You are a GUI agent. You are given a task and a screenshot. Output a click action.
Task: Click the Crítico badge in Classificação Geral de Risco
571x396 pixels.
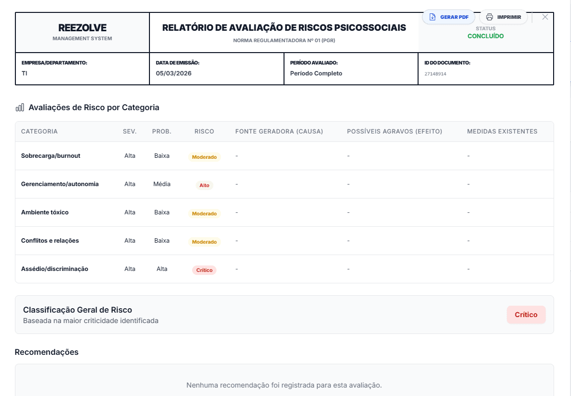click(x=526, y=314)
